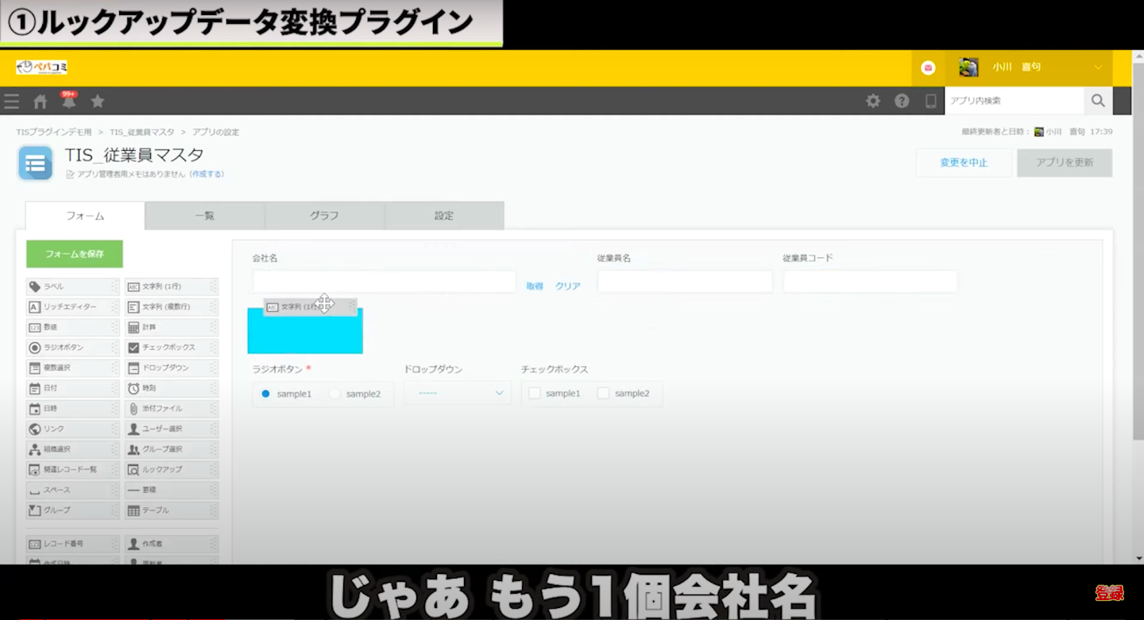This screenshot has height=620, width=1144.
Task: Select the 添付ファイル paperclip field icon
Action: [x=133, y=409]
